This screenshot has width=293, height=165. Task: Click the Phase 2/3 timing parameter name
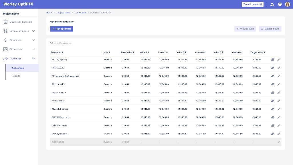(60, 109)
